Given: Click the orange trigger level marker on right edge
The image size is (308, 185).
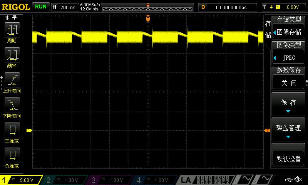Looking at the screenshot, I should point(267,130).
